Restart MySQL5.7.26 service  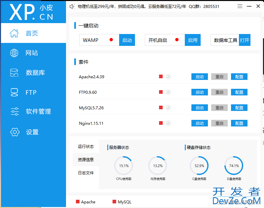coord(219,108)
